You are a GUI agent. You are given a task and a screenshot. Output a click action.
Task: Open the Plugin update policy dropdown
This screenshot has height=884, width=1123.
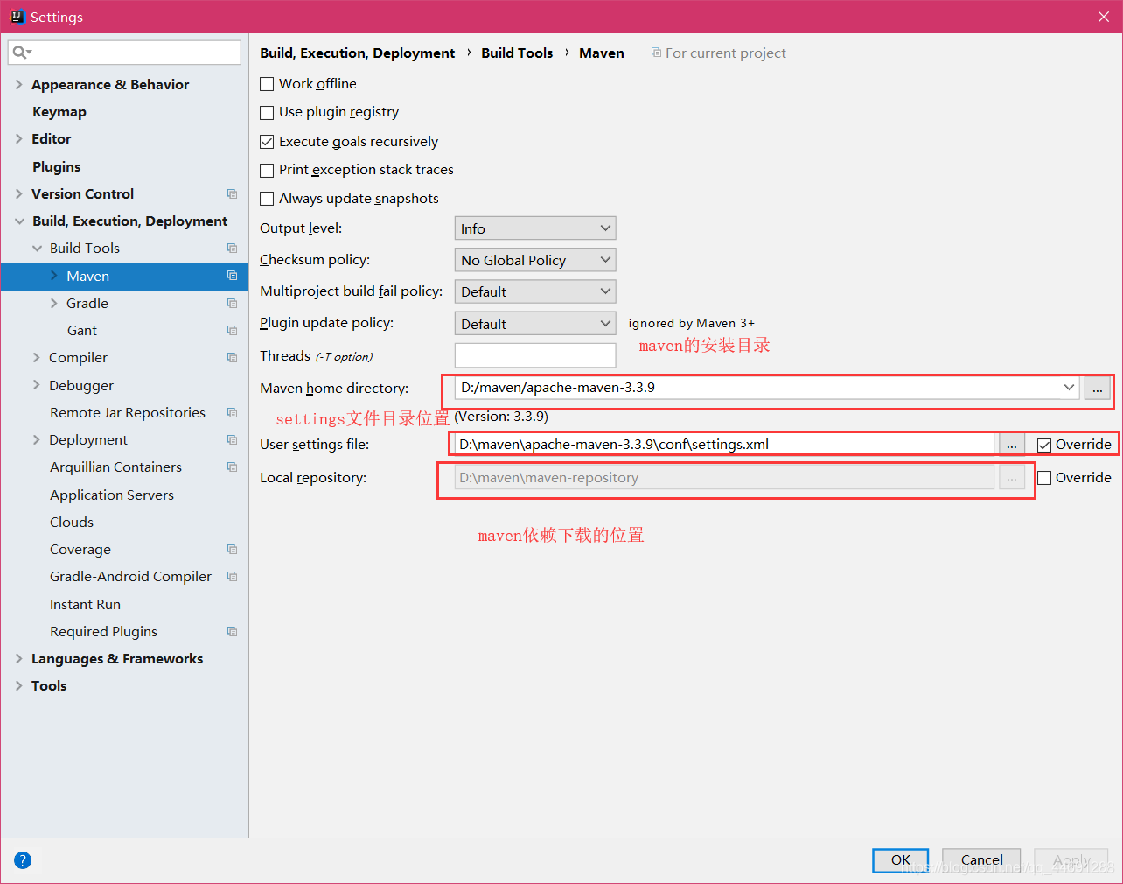pyautogui.click(x=535, y=324)
